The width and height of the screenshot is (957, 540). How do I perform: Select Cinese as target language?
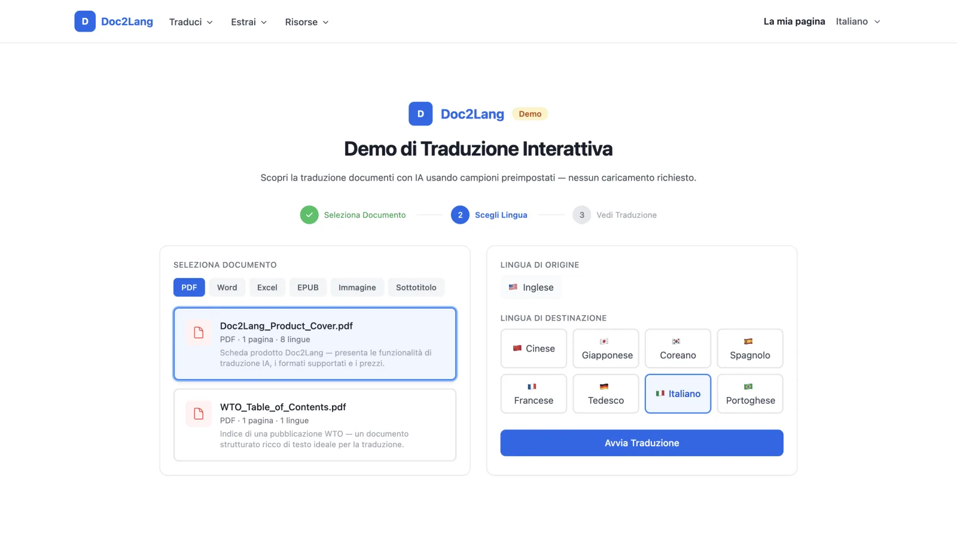tap(534, 349)
